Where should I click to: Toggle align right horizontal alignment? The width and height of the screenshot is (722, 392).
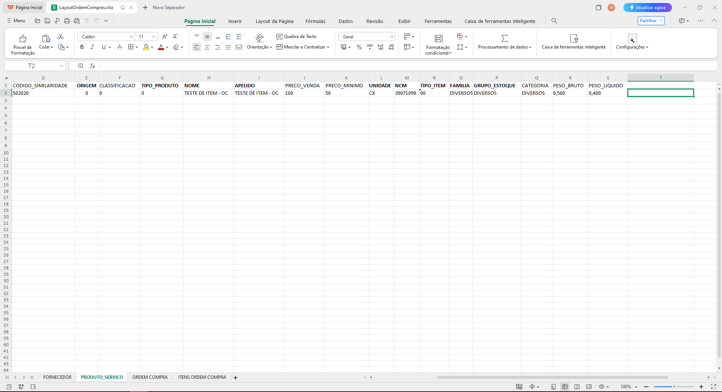[217, 47]
